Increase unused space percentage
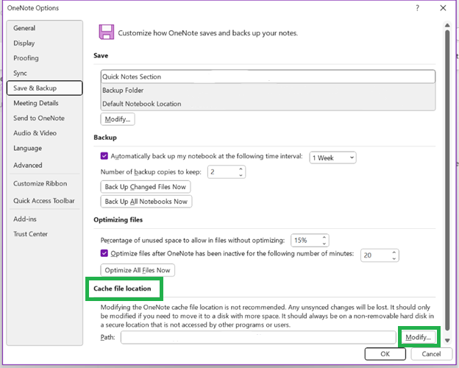The height and width of the screenshot is (368, 459). pyautogui.click(x=324, y=238)
